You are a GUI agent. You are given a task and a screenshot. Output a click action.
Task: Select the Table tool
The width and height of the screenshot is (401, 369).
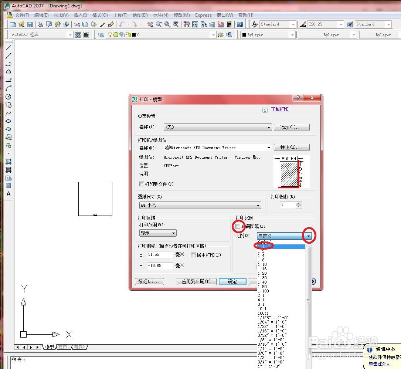(x=9, y=186)
